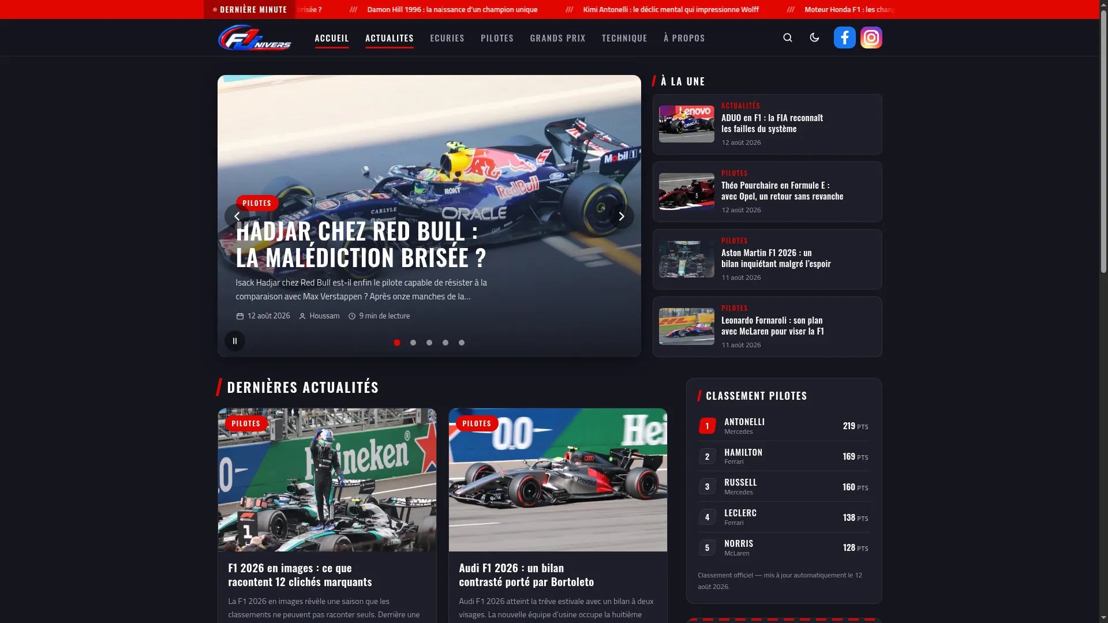Screen dimensions: 1108x623
Task: Open the Facebook page icon
Action: (844, 37)
